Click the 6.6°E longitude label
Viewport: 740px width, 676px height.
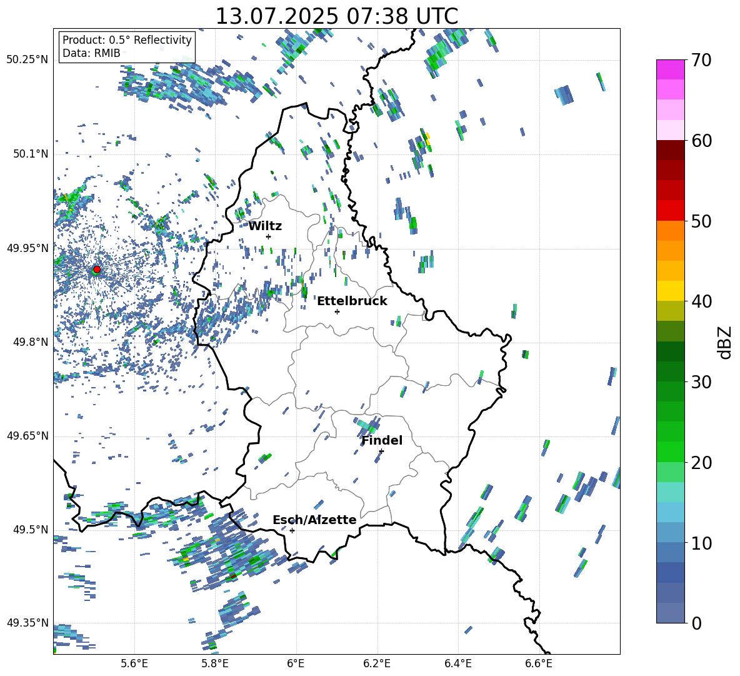pos(539,663)
